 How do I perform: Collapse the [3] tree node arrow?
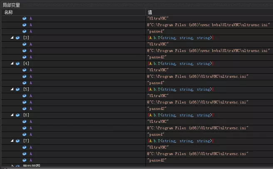[12, 38]
